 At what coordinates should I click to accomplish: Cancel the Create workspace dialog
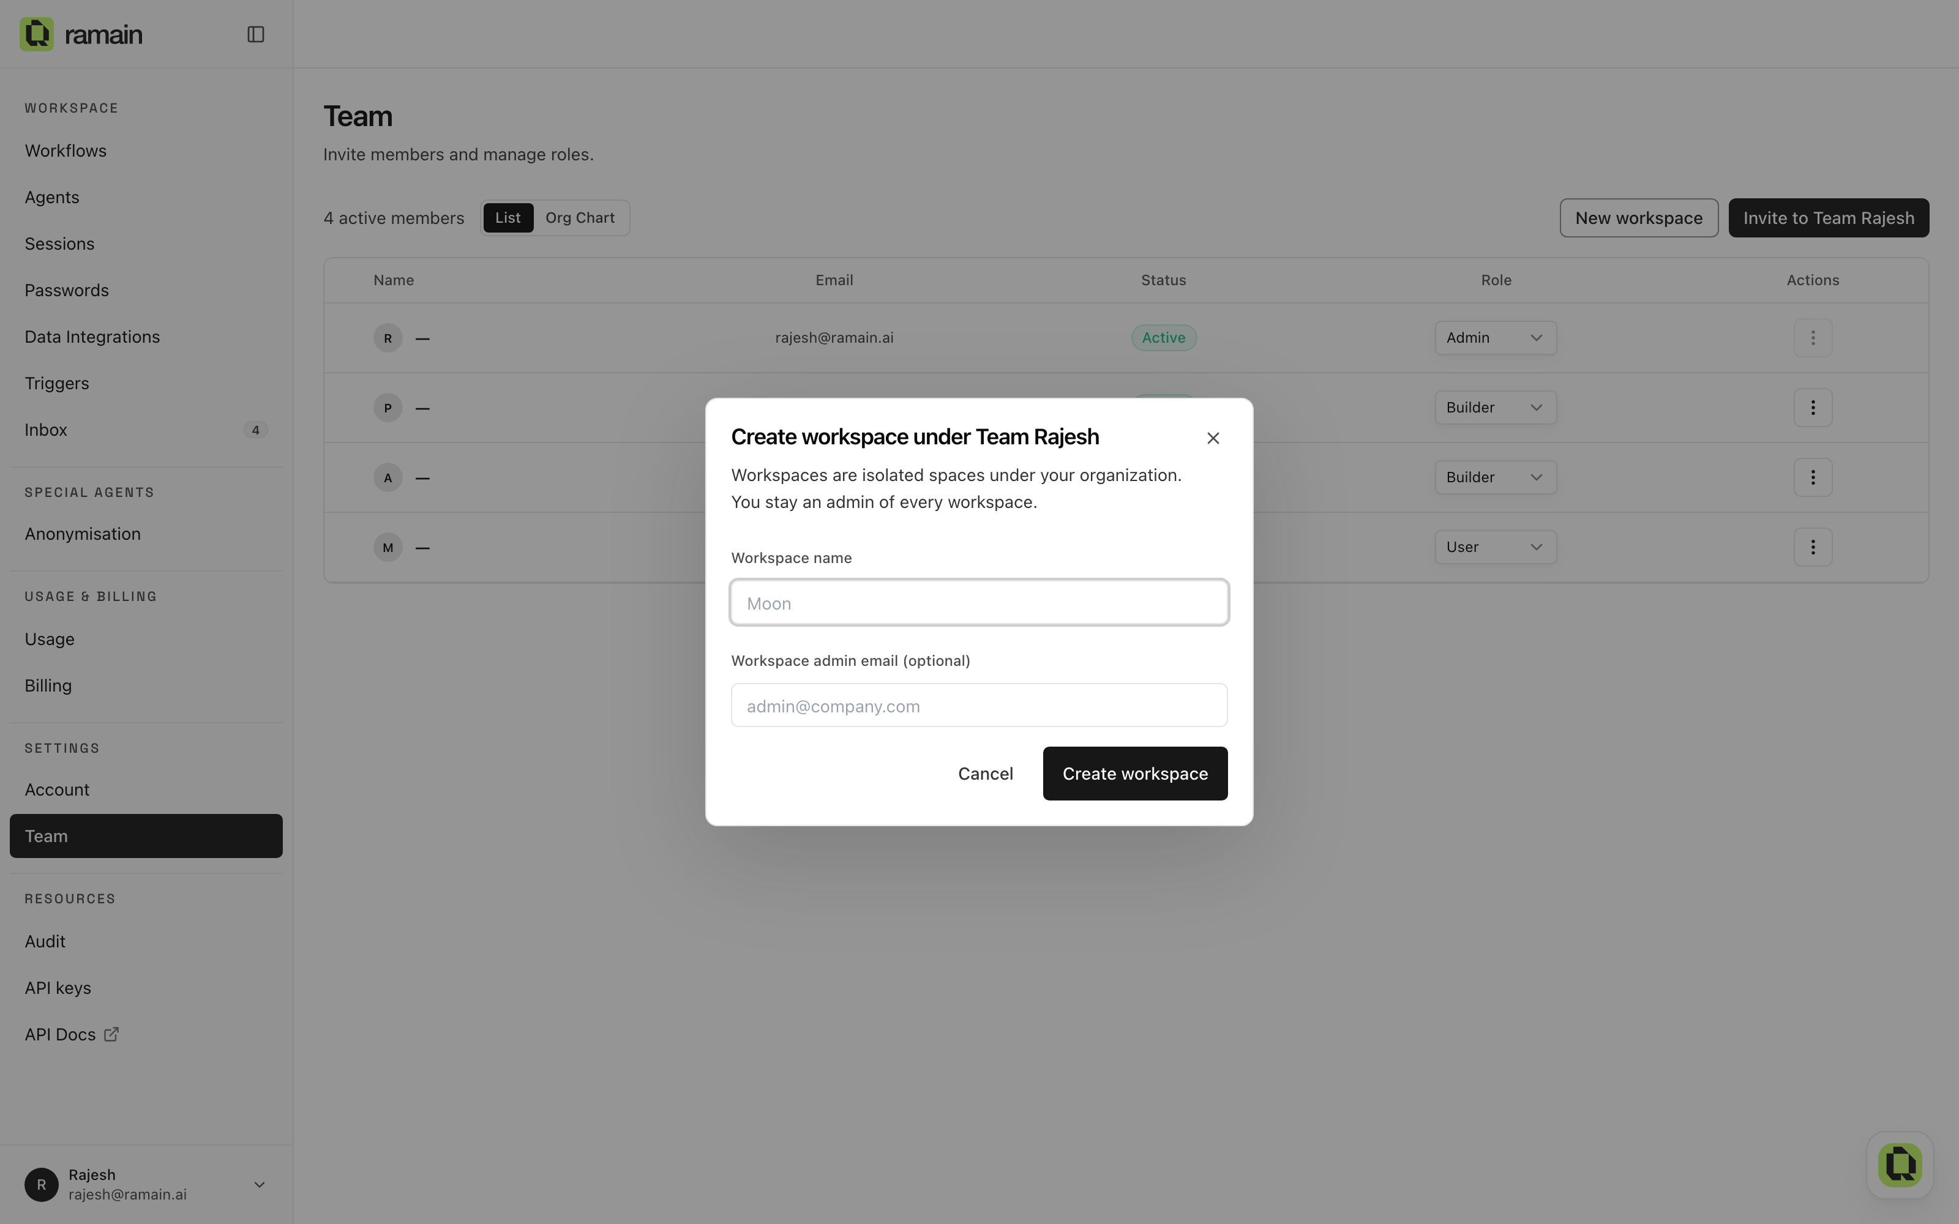click(x=985, y=774)
